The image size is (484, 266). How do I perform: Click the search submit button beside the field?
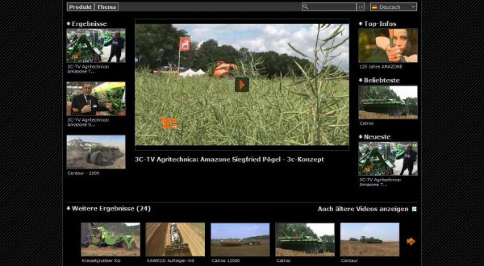[360, 7]
